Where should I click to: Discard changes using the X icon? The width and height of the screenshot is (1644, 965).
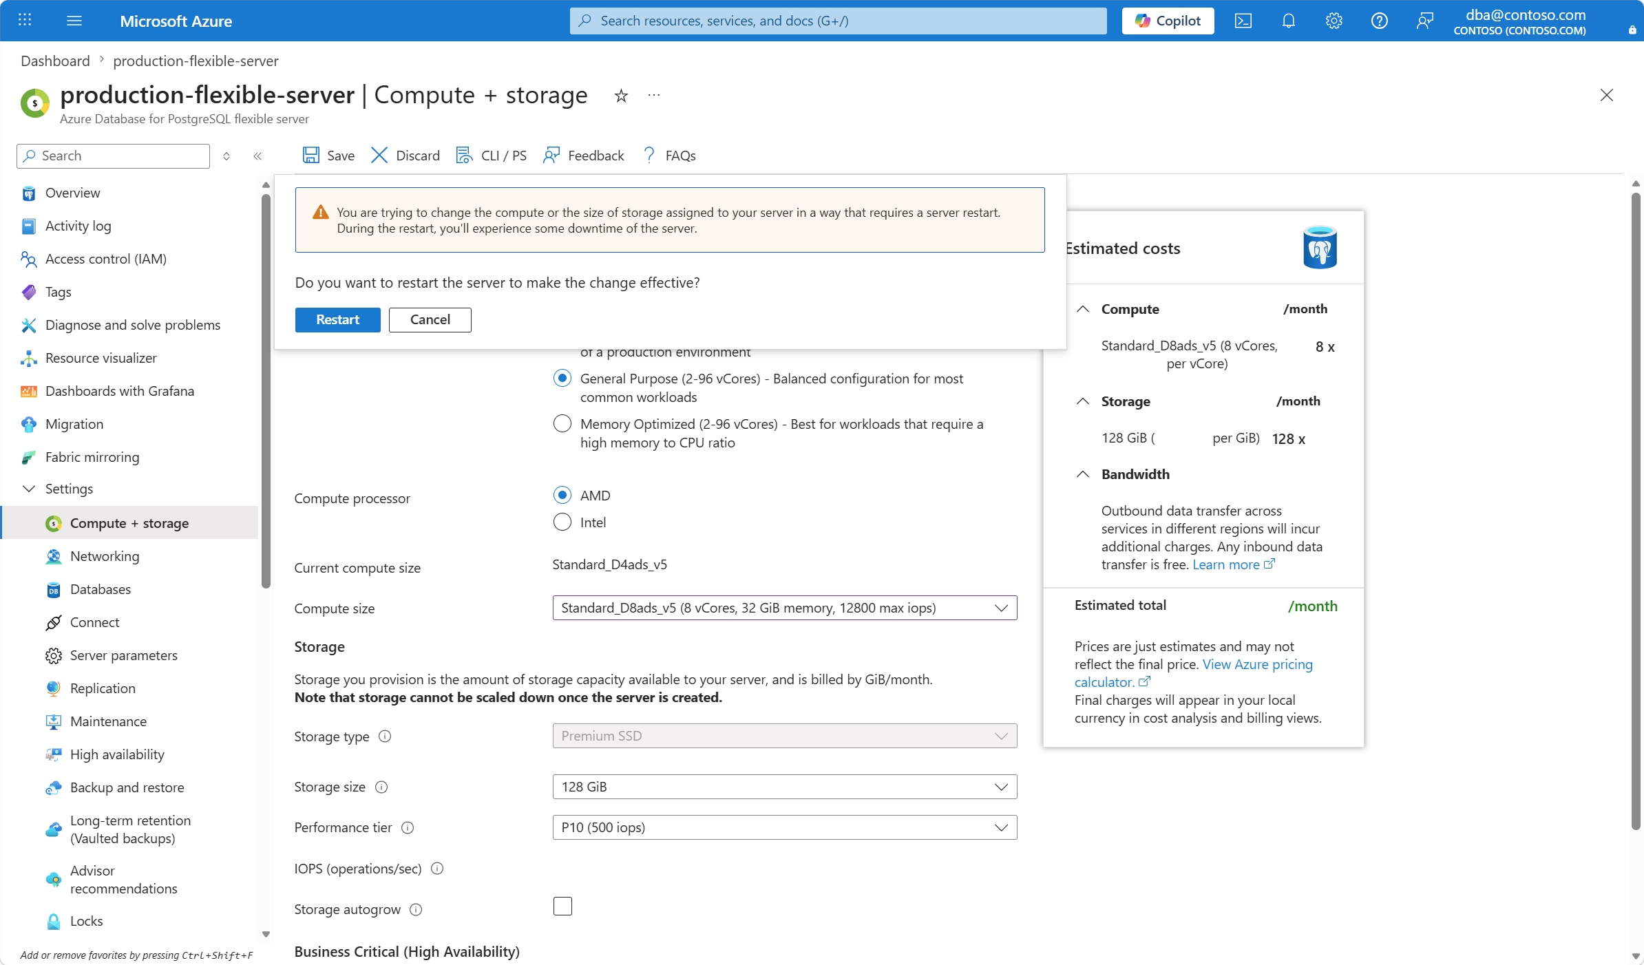pos(379,155)
